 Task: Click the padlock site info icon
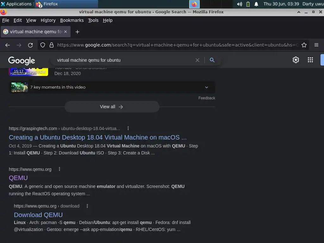[x=52, y=45]
